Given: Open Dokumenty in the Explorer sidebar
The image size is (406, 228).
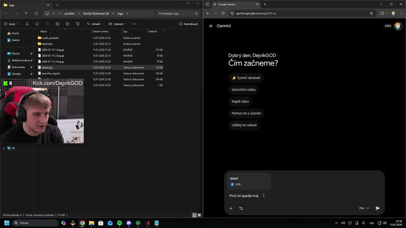Looking at the screenshot, I should (x=18, y=67).
